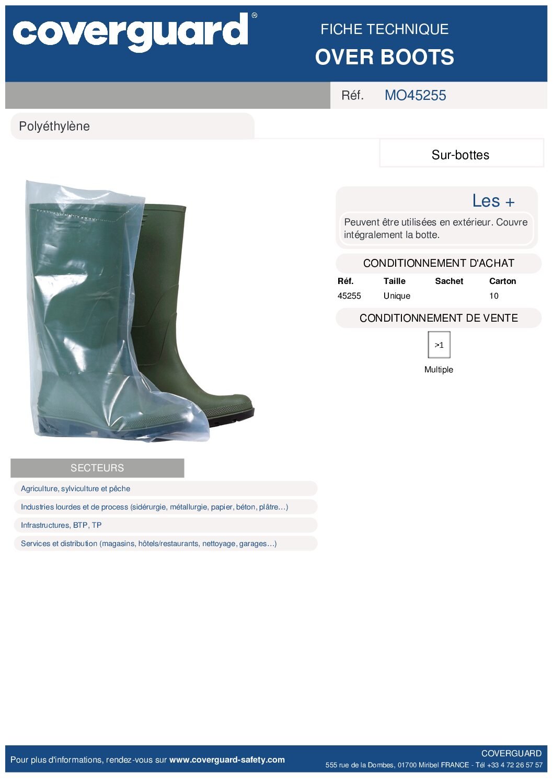Select the Agriculture, sylviculture et pêche sector
Screen dimensions: 553x783
click(x=165, y=489)
